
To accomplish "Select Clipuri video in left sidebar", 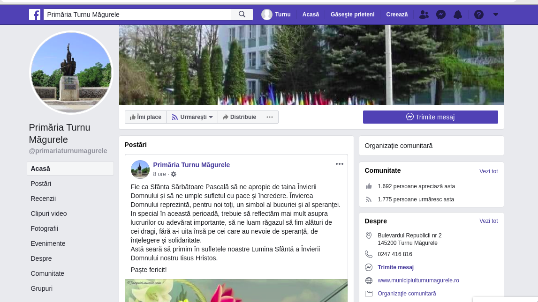I will [49, 214].
